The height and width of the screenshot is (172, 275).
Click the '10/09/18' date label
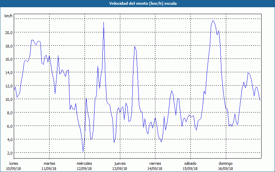pyautogui.click(x=13, y=169)
